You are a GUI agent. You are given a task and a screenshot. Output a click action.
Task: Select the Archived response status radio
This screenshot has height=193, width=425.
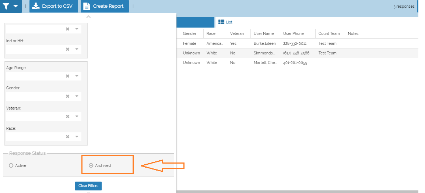pos(91,165)
